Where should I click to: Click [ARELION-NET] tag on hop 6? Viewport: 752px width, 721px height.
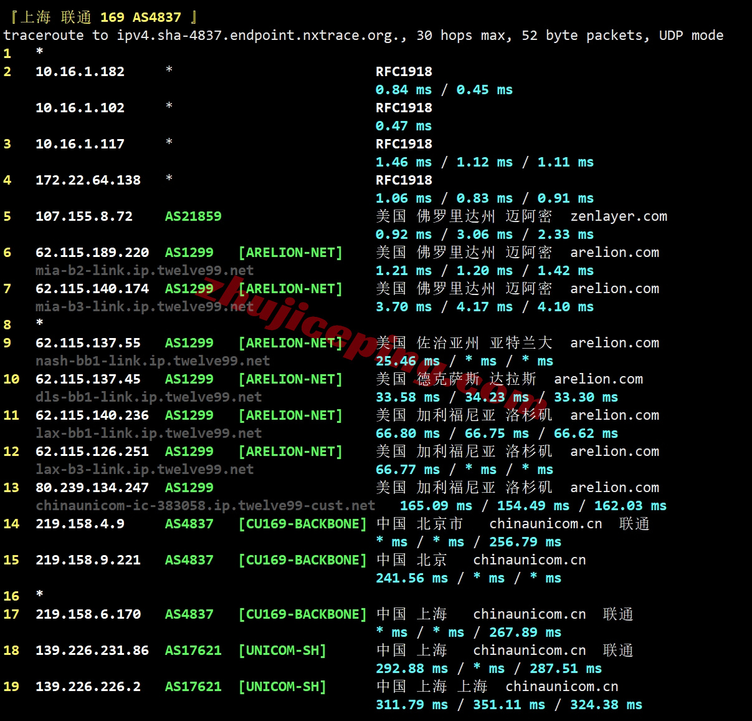pos(290,253)
